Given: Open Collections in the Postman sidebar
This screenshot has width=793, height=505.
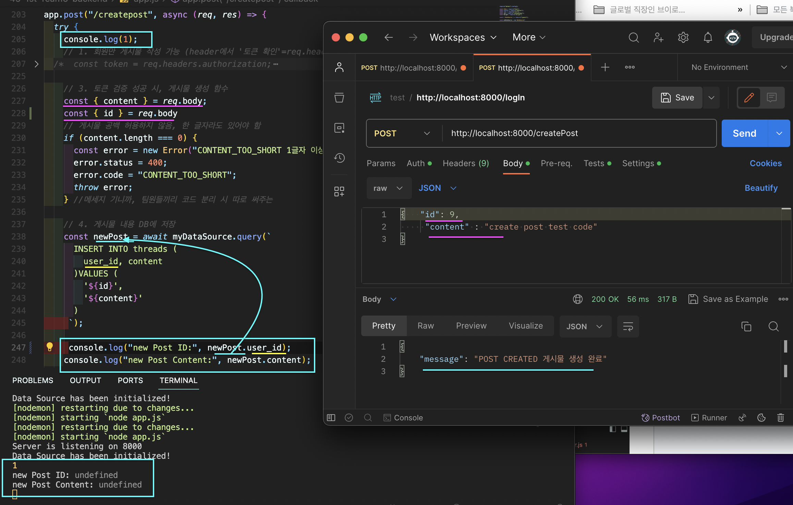Looking at the screenshot, I should tap(339, 98).
